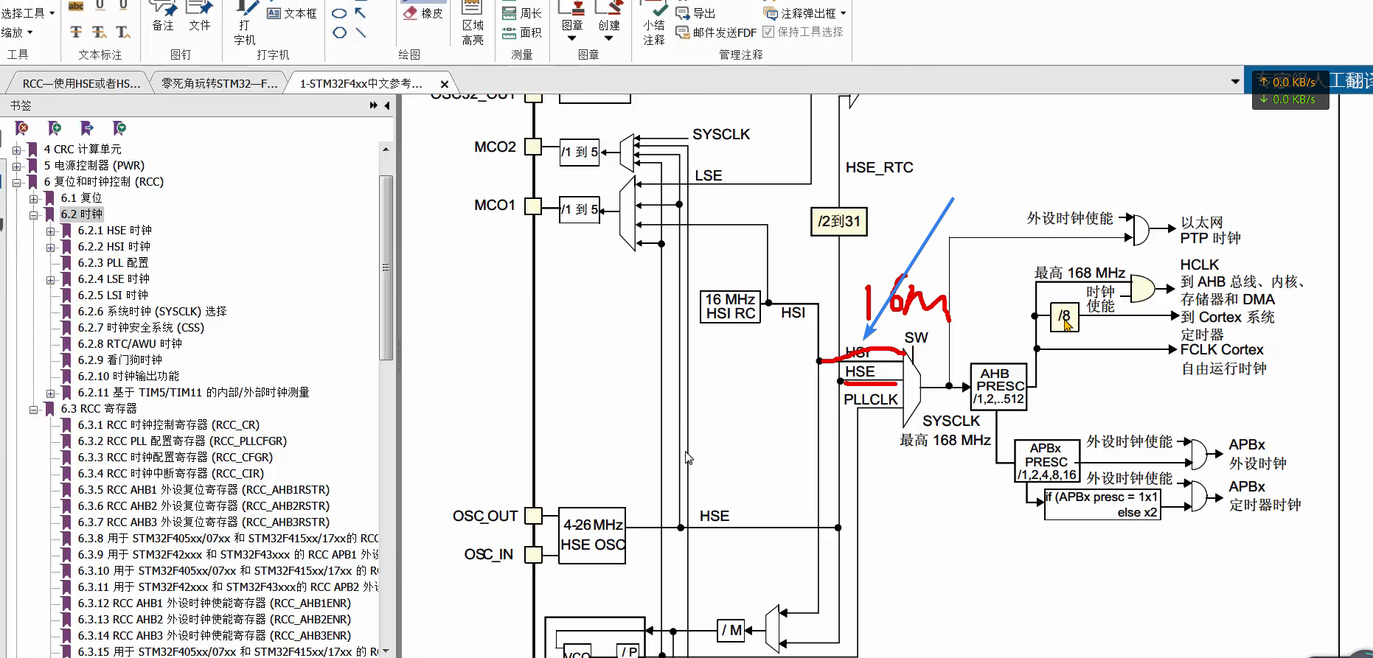Click the delete bookmark icon in bookmarks panel
Screen dimensions: 1373x658
coord(21,128)
